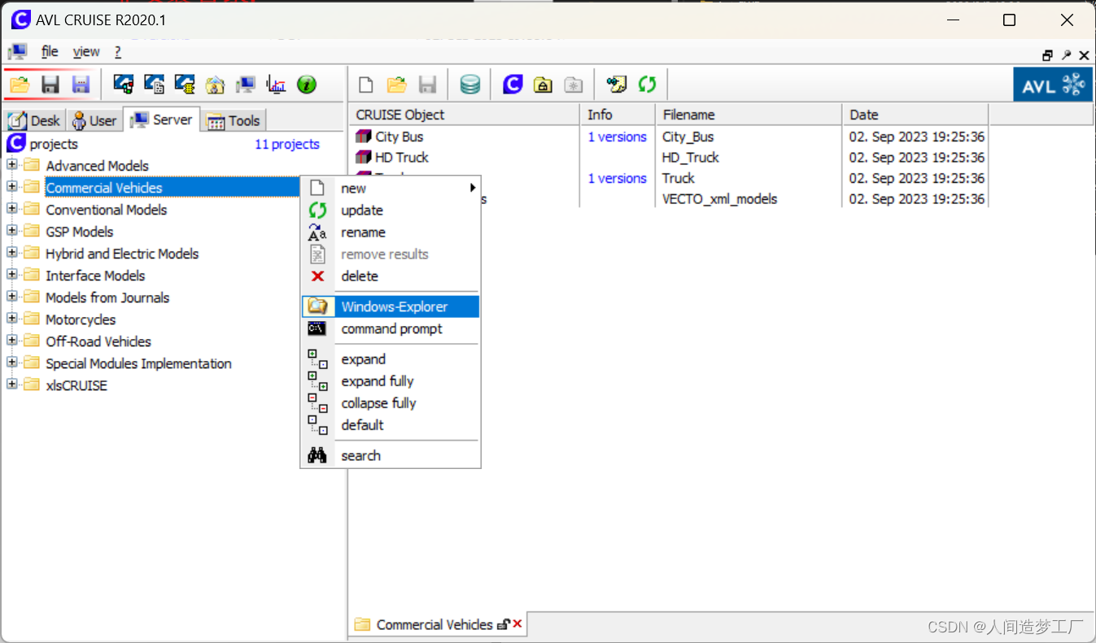The image size is (1096, 643).
Task: Click the chart results icon in left toolbar
Action: pyautogui.click(x=276, y=85)
